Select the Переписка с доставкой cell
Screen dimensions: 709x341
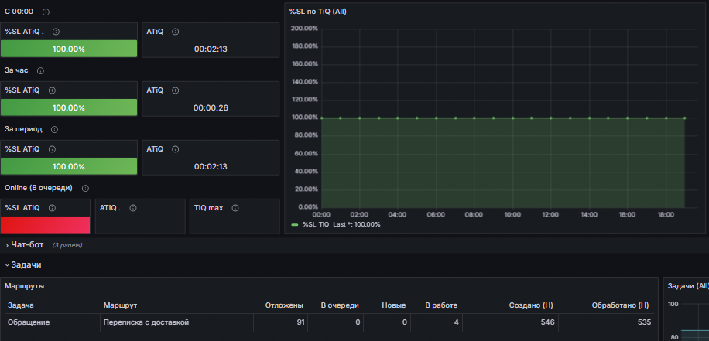(x=176, y=322)
